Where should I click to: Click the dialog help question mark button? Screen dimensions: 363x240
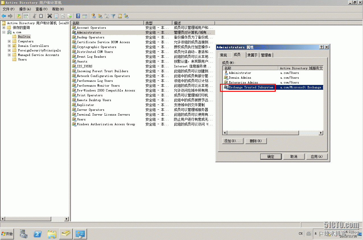click(x=321, y=47)
